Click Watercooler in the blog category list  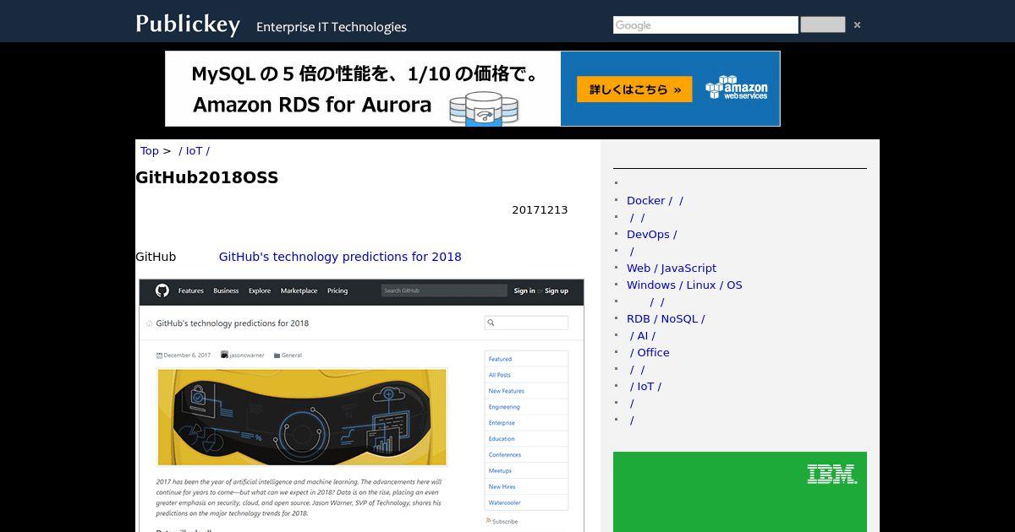(x=504, y=503)
